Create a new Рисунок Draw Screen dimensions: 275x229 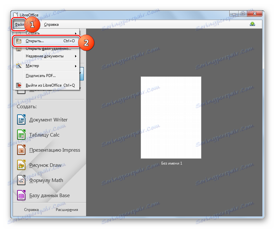coord(45,165)
